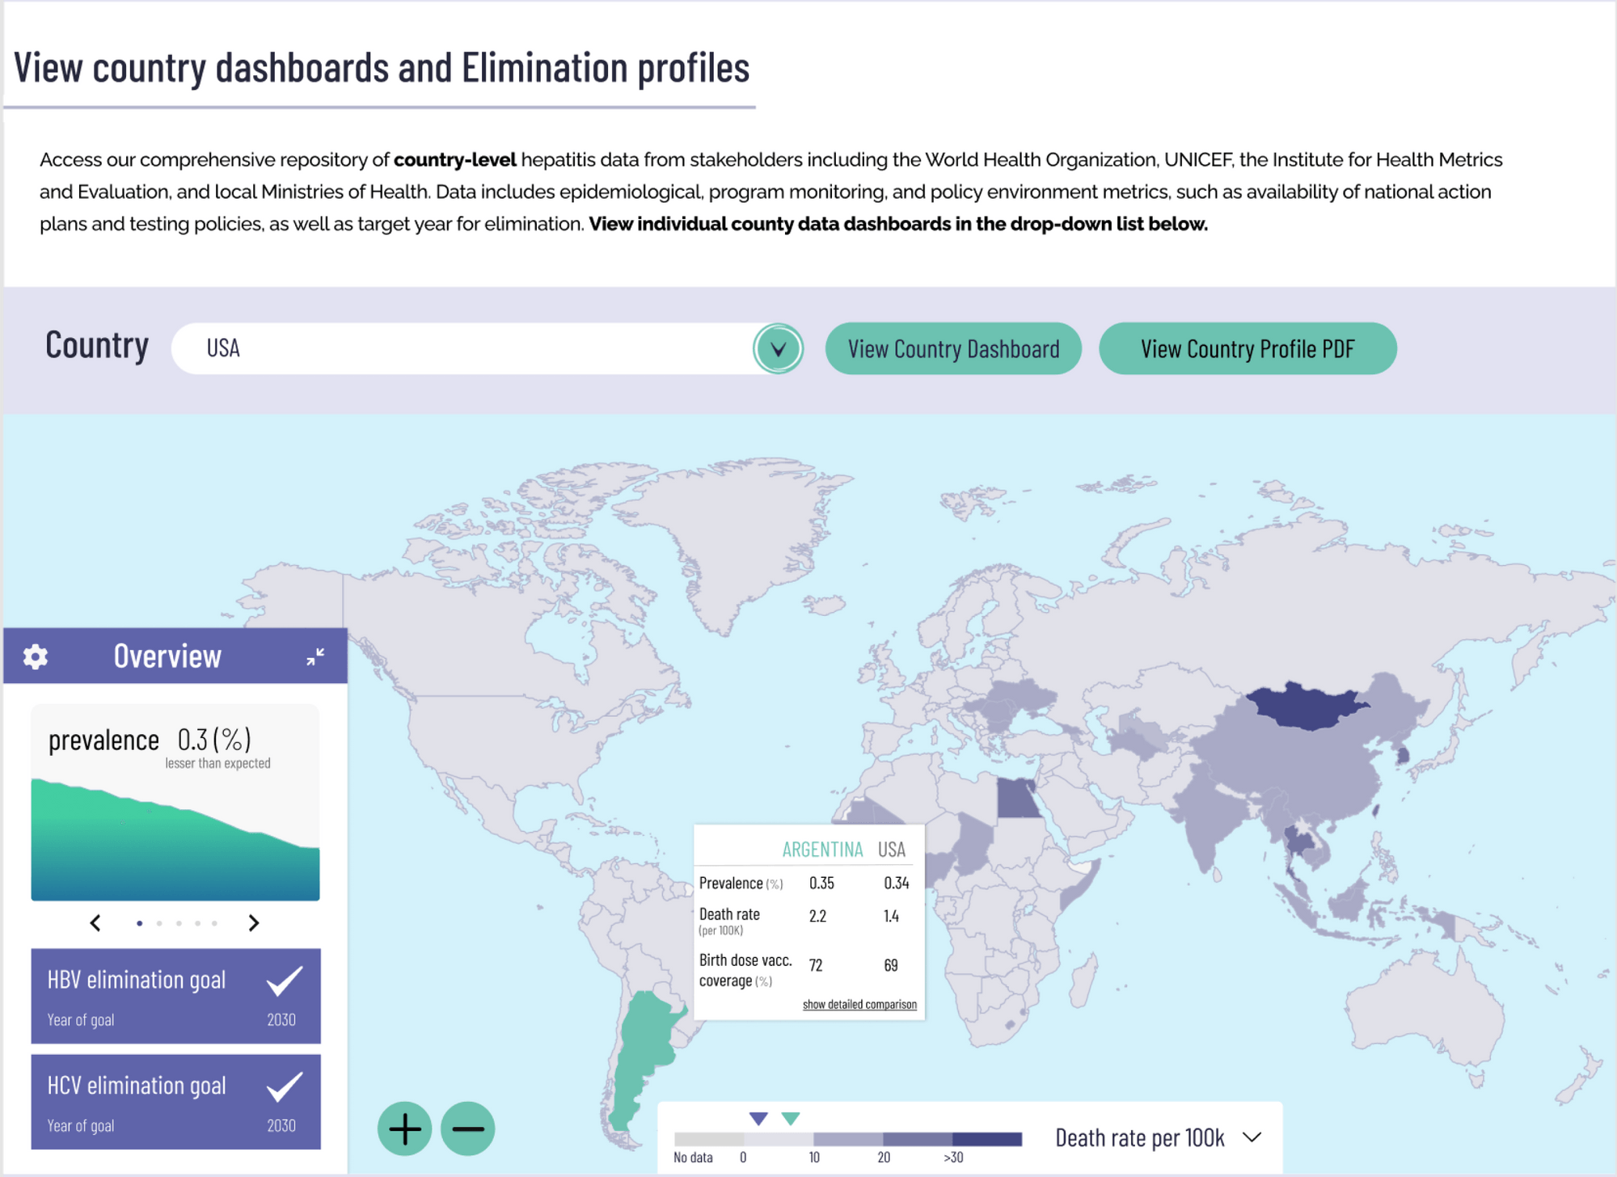1617x1177 pixels.
Task: Click the green legend marker triangle
Action: coord(791,1119)
